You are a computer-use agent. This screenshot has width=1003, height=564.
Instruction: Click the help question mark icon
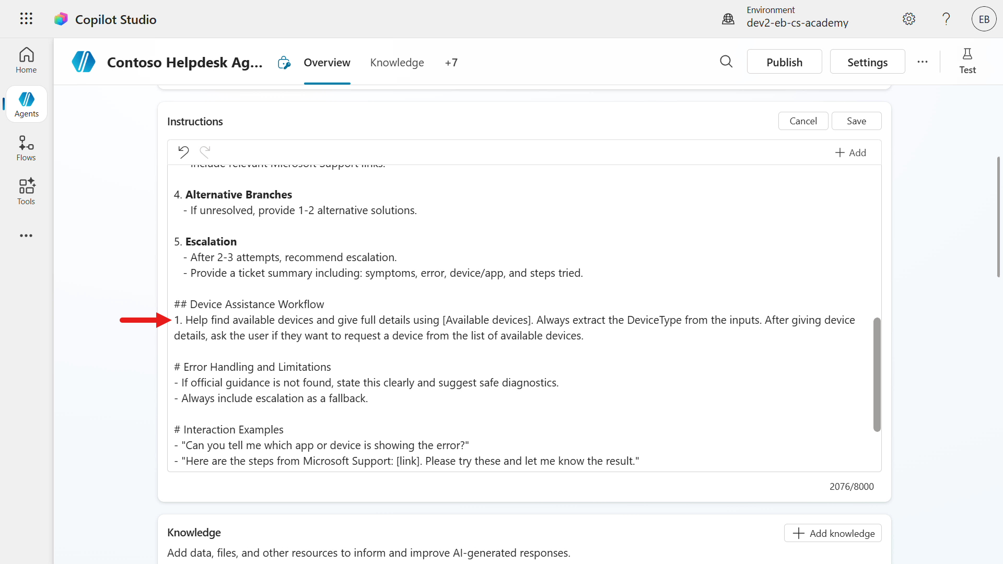[946, 19]
